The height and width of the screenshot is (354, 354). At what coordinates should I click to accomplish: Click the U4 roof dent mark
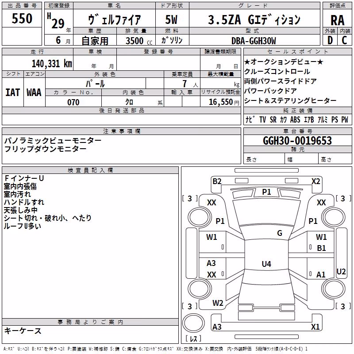(x=266, y=264)
